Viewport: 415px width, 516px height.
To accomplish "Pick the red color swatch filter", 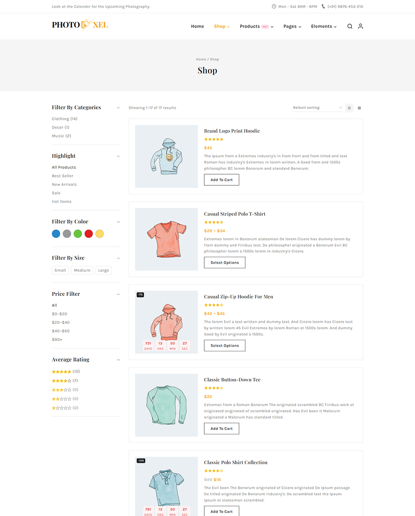I will pos(89,234).
